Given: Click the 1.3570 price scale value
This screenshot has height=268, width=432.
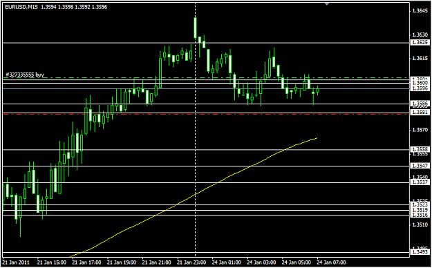Looking at the screenshot, I should click(420, 130).
